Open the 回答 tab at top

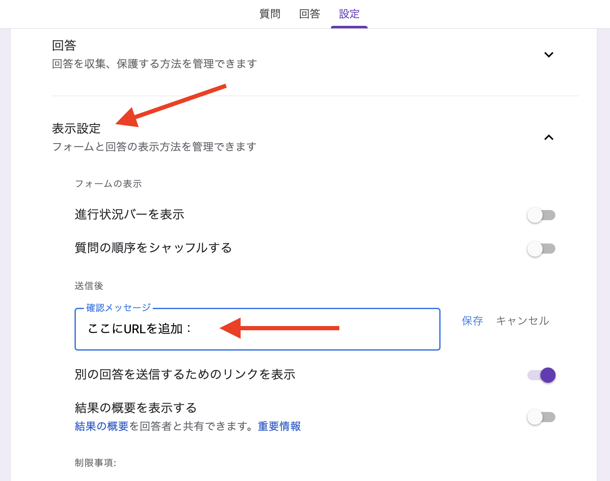tap(309, 14)
